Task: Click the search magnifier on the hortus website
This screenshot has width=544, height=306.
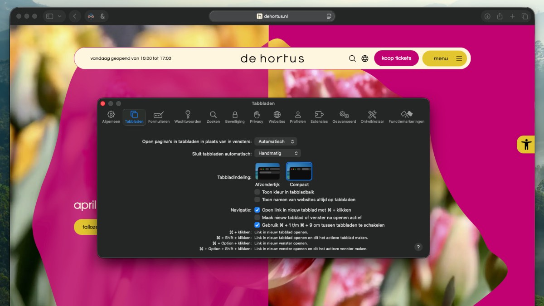Action: tap(352, 58)
